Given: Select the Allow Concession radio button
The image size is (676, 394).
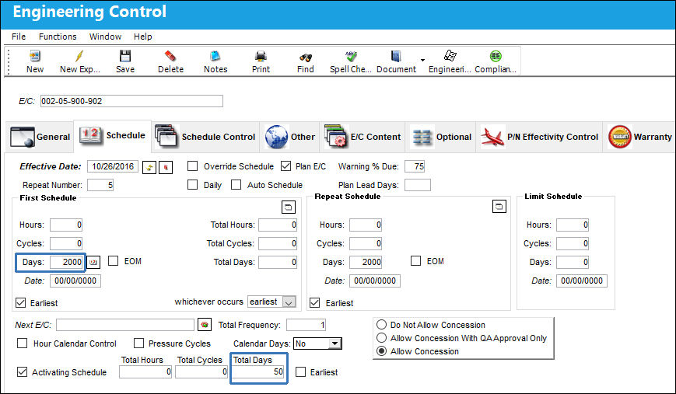Looking at the screenshot, I should 381,351.
